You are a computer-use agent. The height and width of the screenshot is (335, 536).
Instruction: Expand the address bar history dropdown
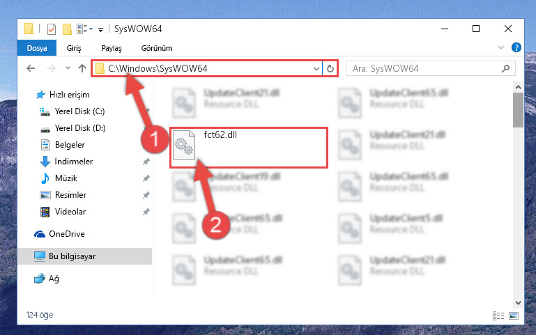click(316, 69)
